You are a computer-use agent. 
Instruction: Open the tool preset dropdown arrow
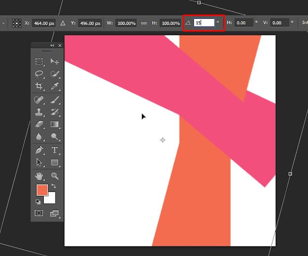3,23
